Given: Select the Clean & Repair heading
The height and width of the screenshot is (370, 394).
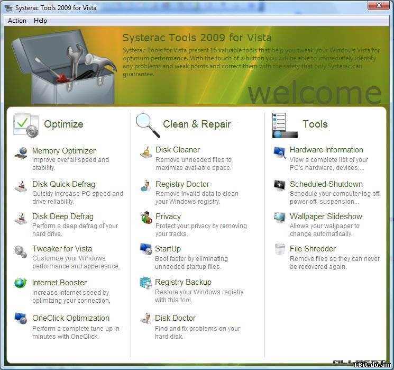Looking at the screenshot, I should 197,124.
